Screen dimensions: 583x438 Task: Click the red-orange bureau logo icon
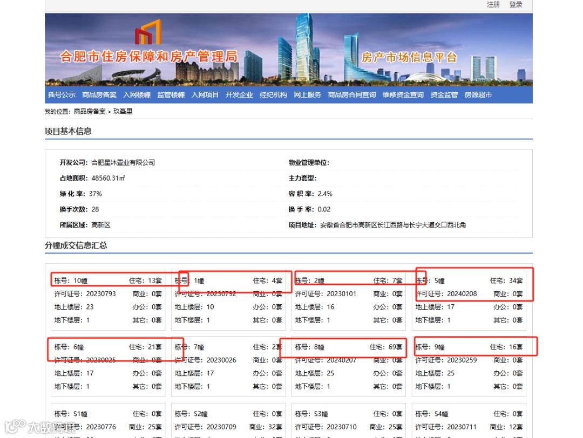[x=148, y=32]
